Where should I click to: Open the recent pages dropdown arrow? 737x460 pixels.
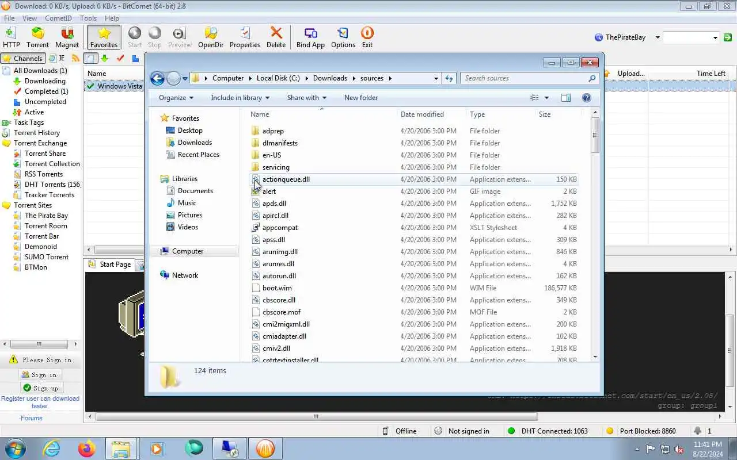[185, 78]
